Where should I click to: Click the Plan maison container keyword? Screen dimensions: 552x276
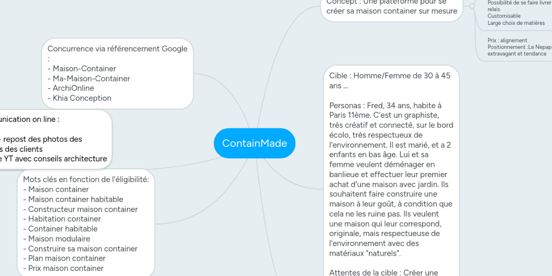click(67, 258)
